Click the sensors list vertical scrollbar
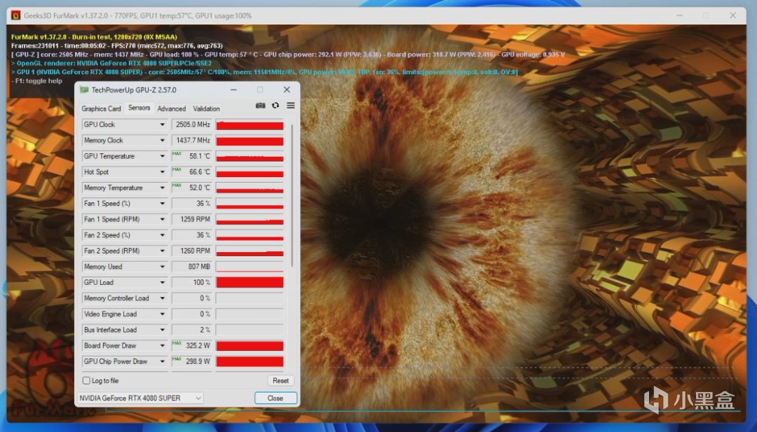The image size is (757, 432). coord(292,195)
